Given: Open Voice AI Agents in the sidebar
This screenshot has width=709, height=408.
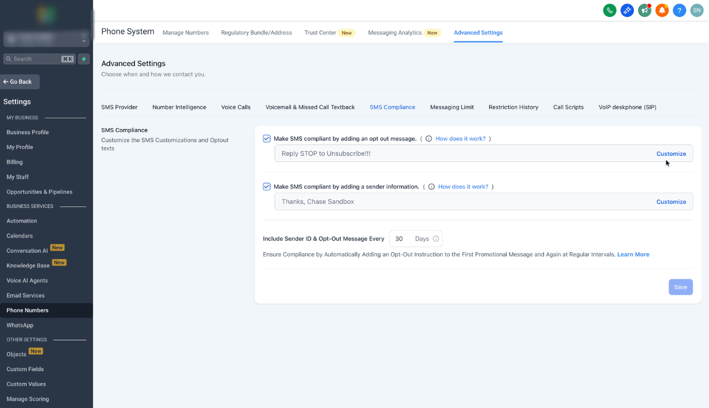Looking at the screenshot, I should [x=27, y=280].
